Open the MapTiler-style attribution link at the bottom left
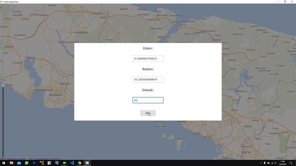 click(x=17, y=159)
